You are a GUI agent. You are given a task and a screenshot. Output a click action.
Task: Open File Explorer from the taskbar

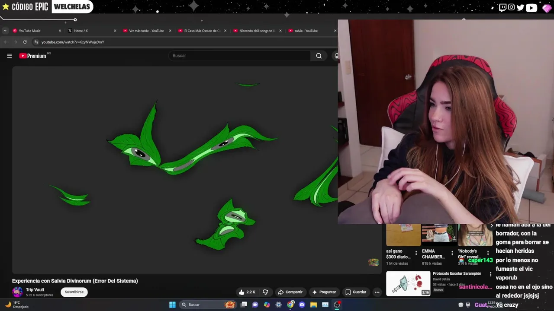[313, 305]
